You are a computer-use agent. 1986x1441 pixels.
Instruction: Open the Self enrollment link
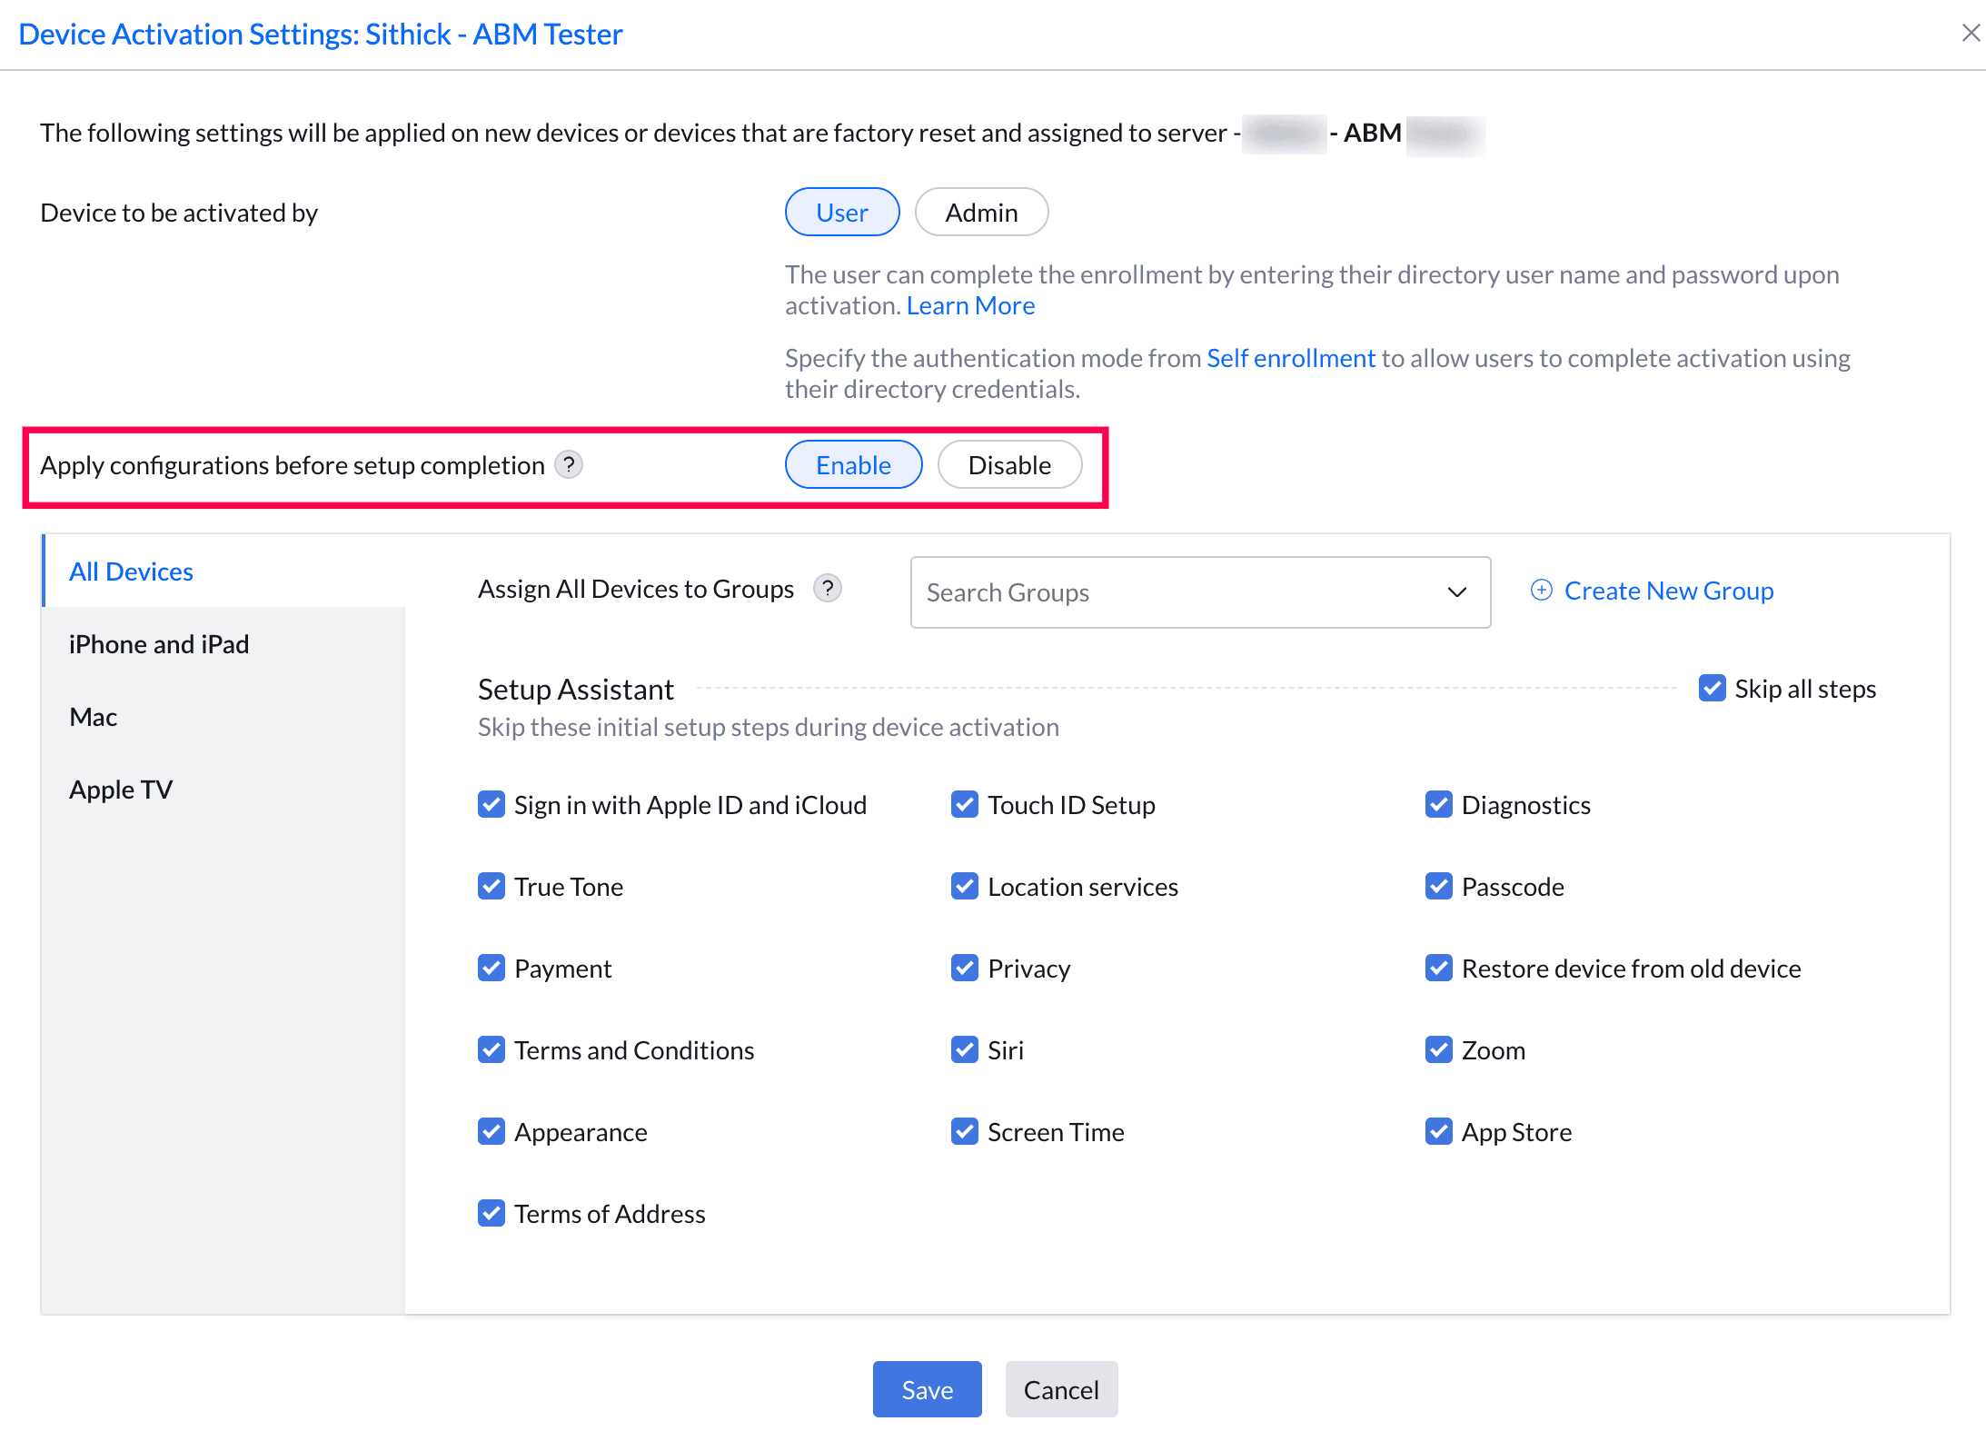1290,358
